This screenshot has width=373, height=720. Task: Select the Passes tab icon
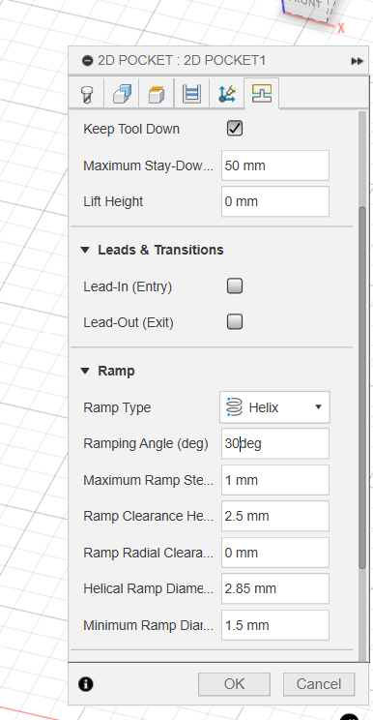(191, 94)
